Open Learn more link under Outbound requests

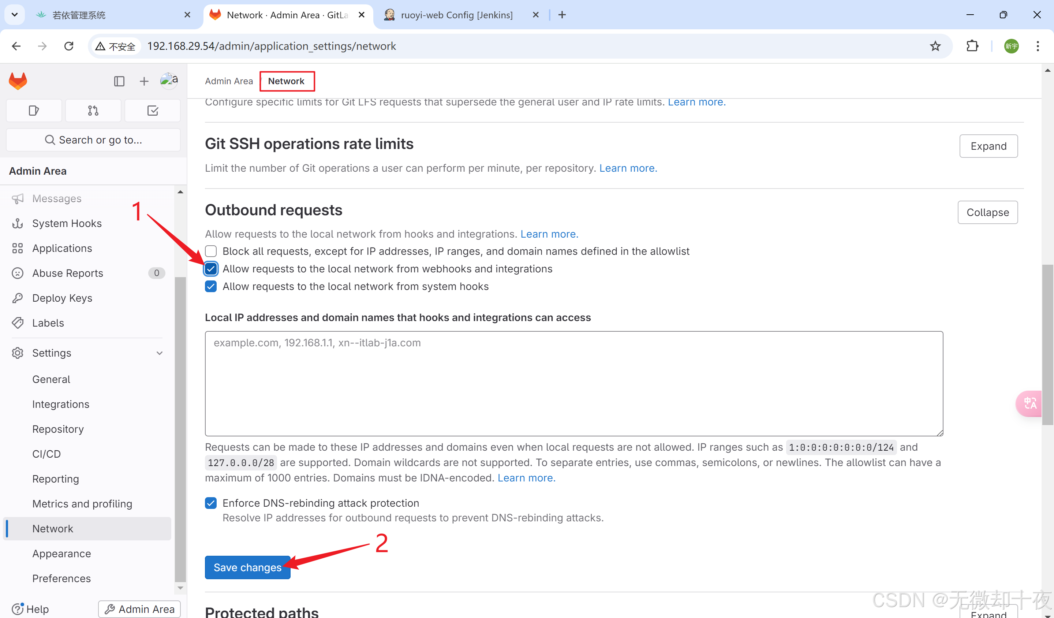tap(549, 234)
